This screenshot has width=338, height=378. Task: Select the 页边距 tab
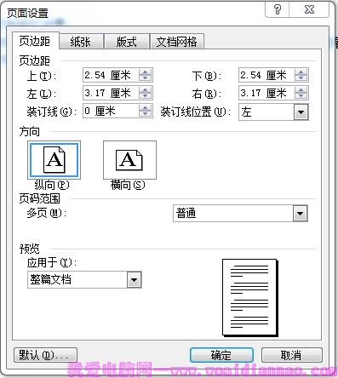point(35,41)
